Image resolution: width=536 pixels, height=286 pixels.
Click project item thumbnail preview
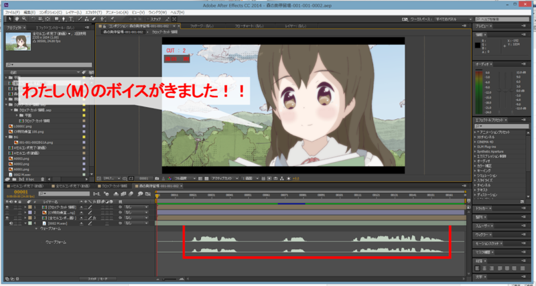click(18, 42)
